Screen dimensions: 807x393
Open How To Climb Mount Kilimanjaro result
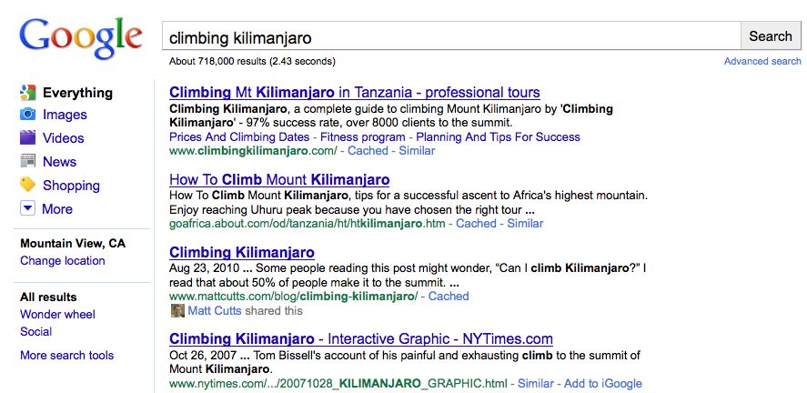point(279,179)
